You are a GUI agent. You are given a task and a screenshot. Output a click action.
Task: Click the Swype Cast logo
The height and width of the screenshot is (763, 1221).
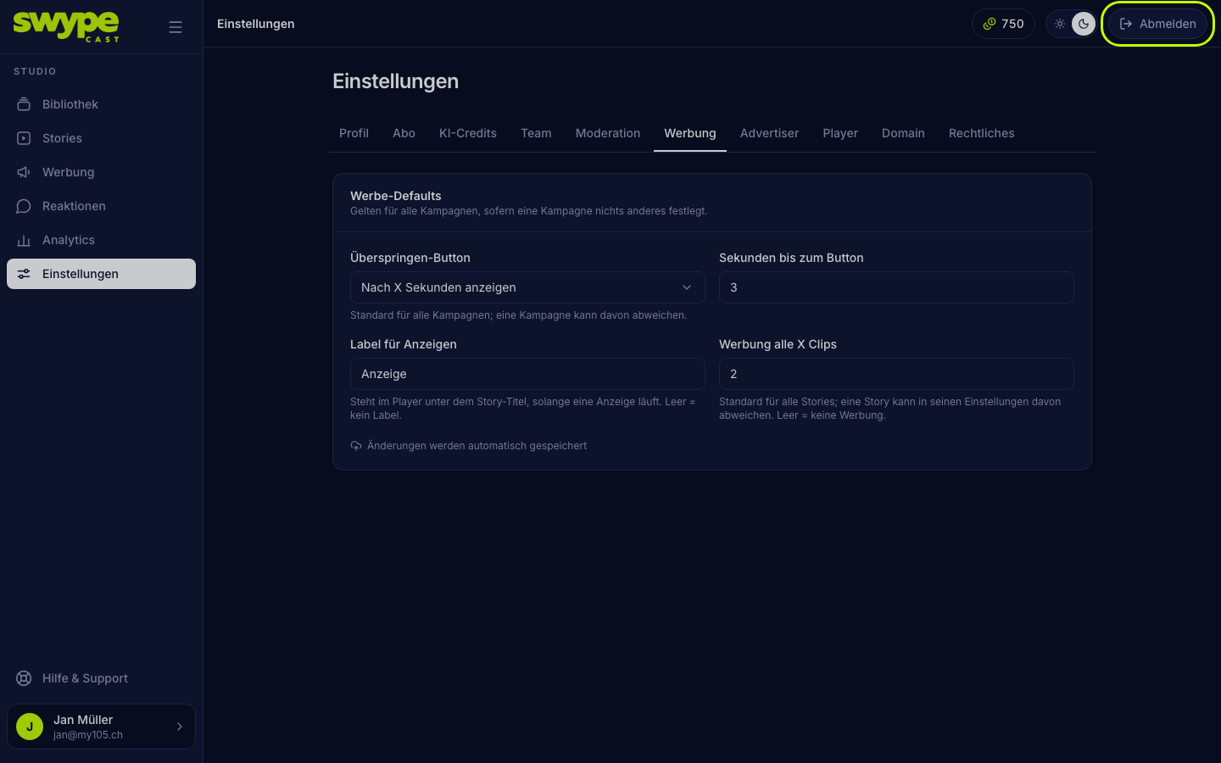[66, 26]
